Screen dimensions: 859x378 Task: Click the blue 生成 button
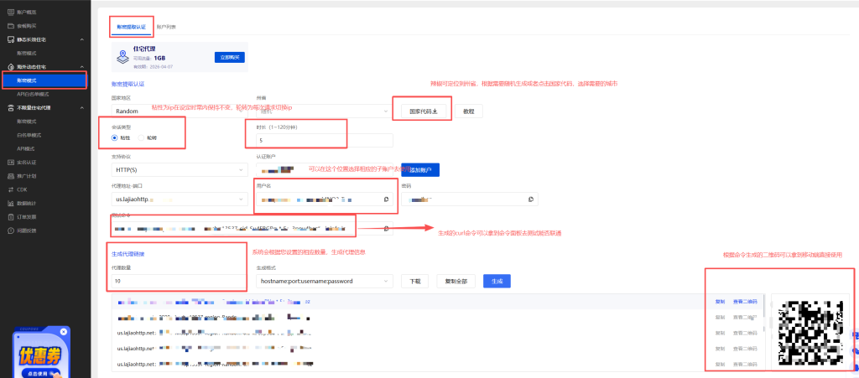point(497,281)
